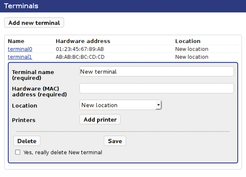Select the 01:23:45:67:89:AB hardware address cell

pyautogui.click(x=80, y=49)
